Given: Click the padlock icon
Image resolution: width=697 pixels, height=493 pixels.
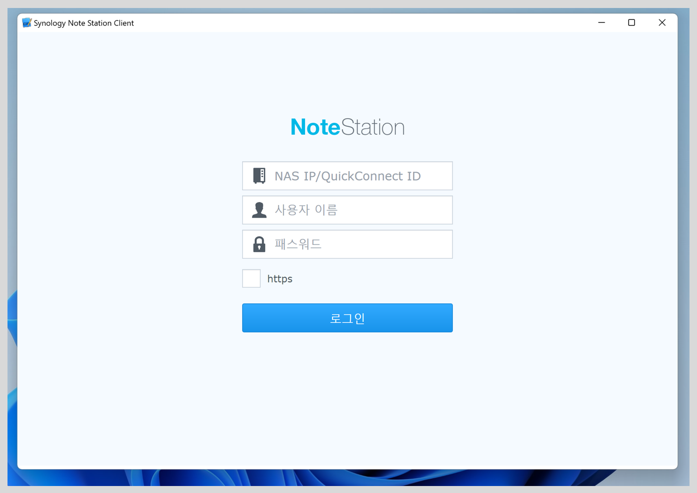Looking at the screenshot, I should click(259, 245).
